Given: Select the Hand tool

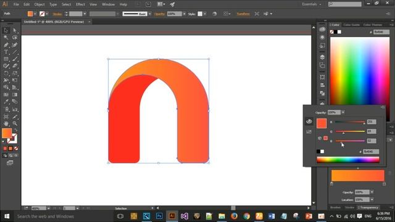Looking at the screenshot, I should [6, 123].
